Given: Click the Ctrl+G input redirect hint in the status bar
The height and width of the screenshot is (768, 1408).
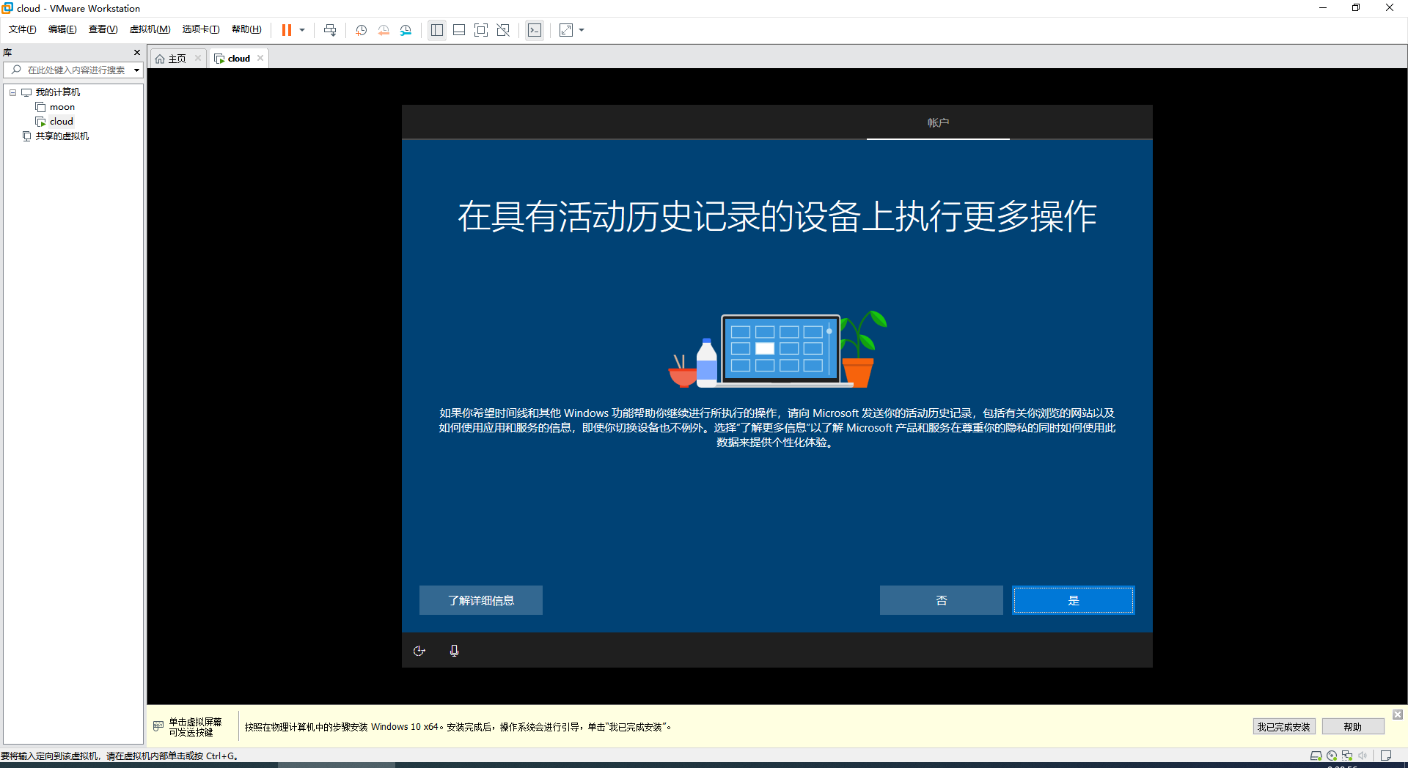Looking at the screenshot, I should [x=120, y=756].
